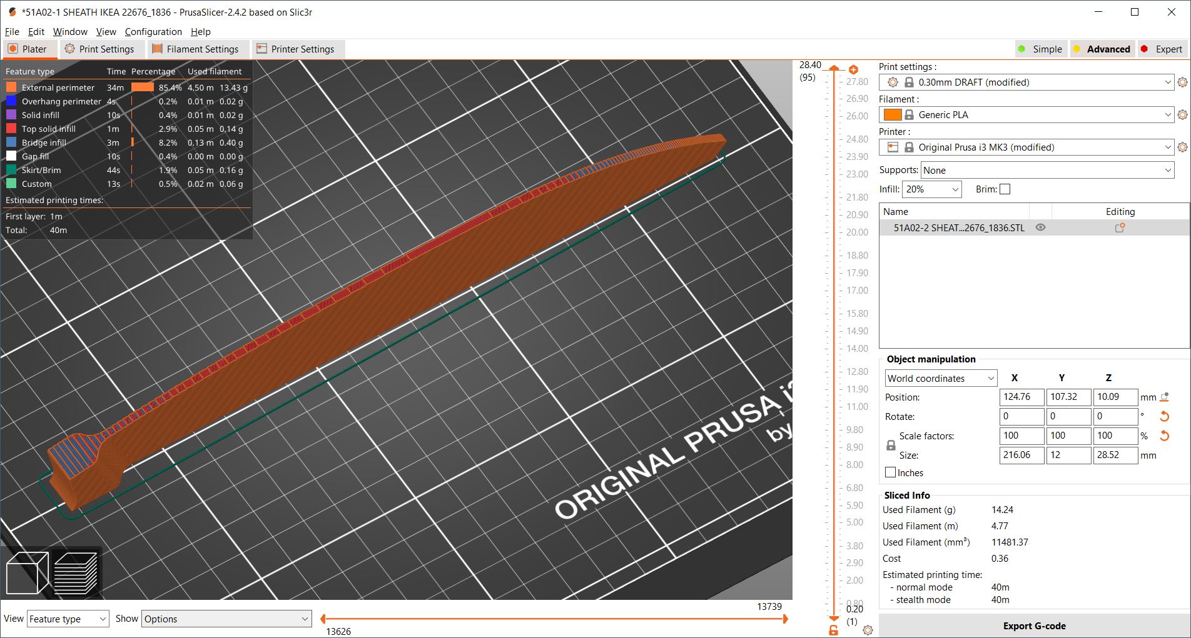Click the layer slider settings cog
The height and width of the screenshot is (638, 1191).
point(868,631)
